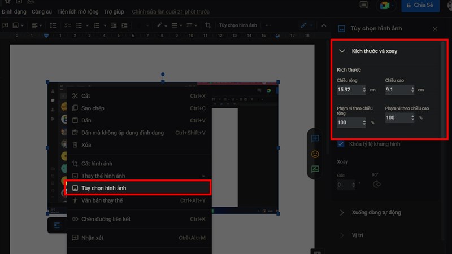
Task: Click the suggest edits icon beside page
Action: point(315,169)
